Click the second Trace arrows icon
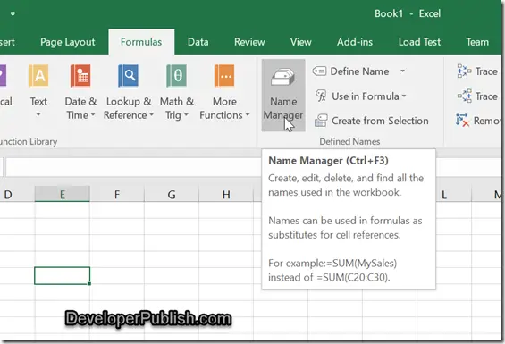Viewport: 505px width, 344px height. tap(465, 96)
